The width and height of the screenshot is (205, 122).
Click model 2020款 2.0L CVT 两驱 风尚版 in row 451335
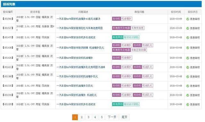click(x=33, y=85)
